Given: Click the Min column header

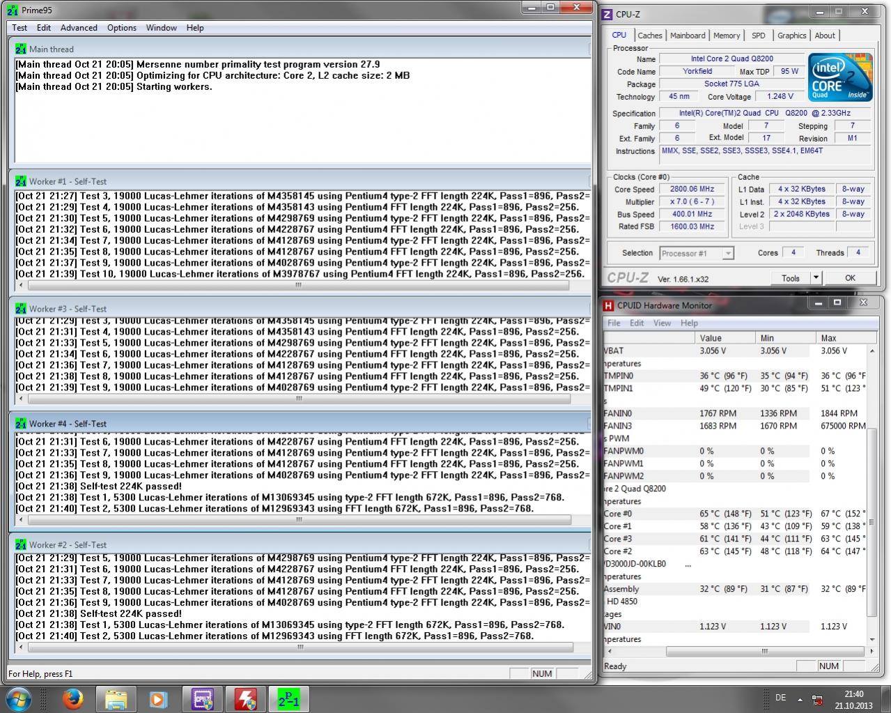Looking at the screenshot, I should click(786, 338).
